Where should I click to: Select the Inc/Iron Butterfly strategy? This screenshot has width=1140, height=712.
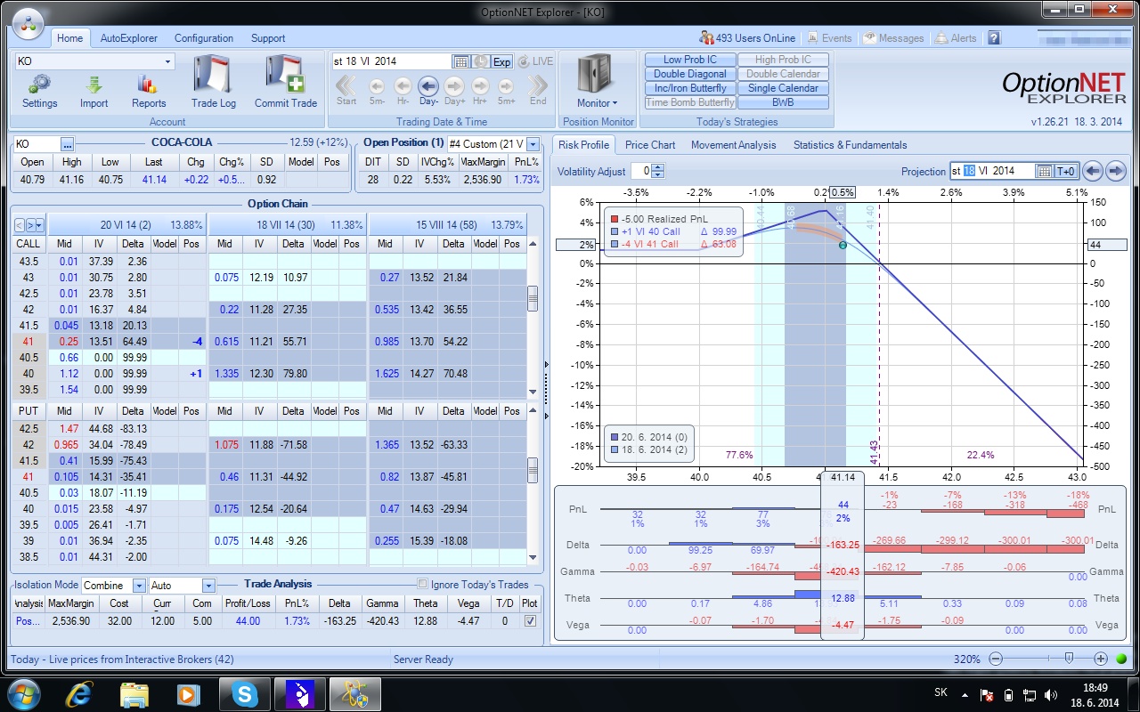click(x=690, y=88)
